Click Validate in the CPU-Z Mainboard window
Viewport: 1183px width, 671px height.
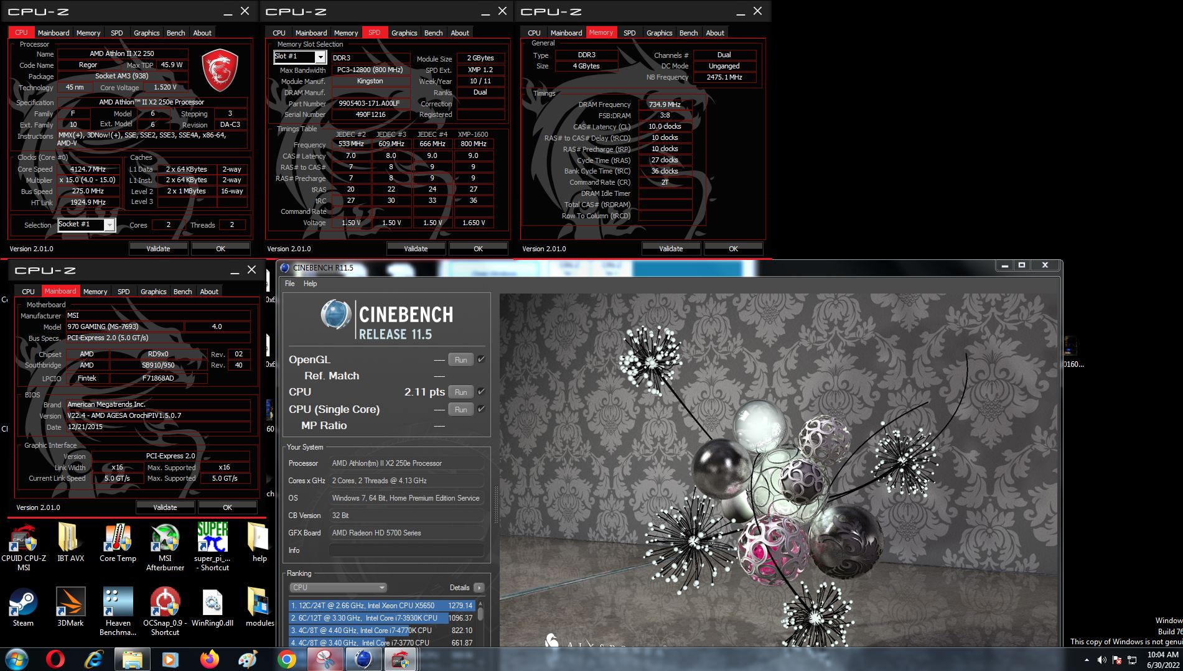(x=165, y=507)
